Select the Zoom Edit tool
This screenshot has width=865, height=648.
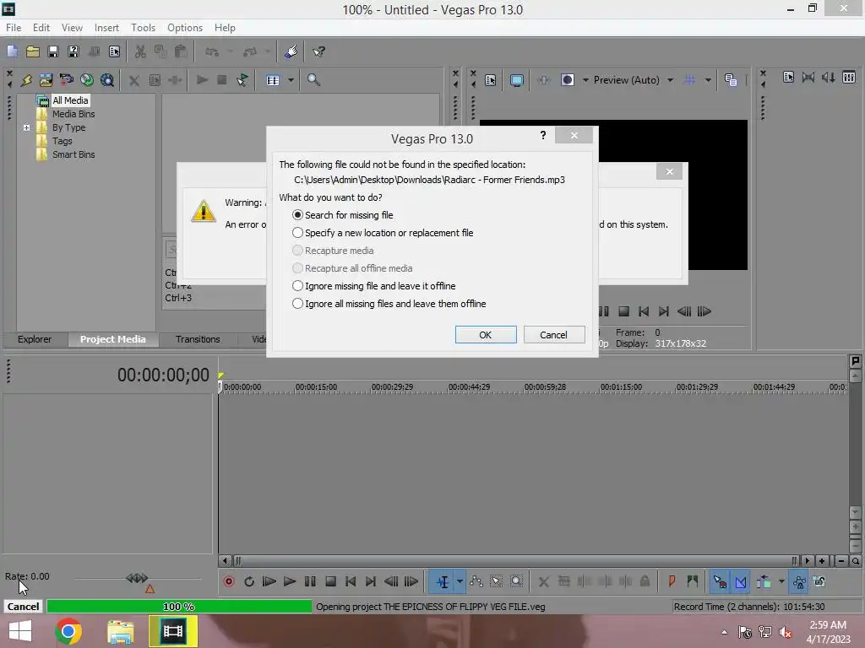(516, 581)
